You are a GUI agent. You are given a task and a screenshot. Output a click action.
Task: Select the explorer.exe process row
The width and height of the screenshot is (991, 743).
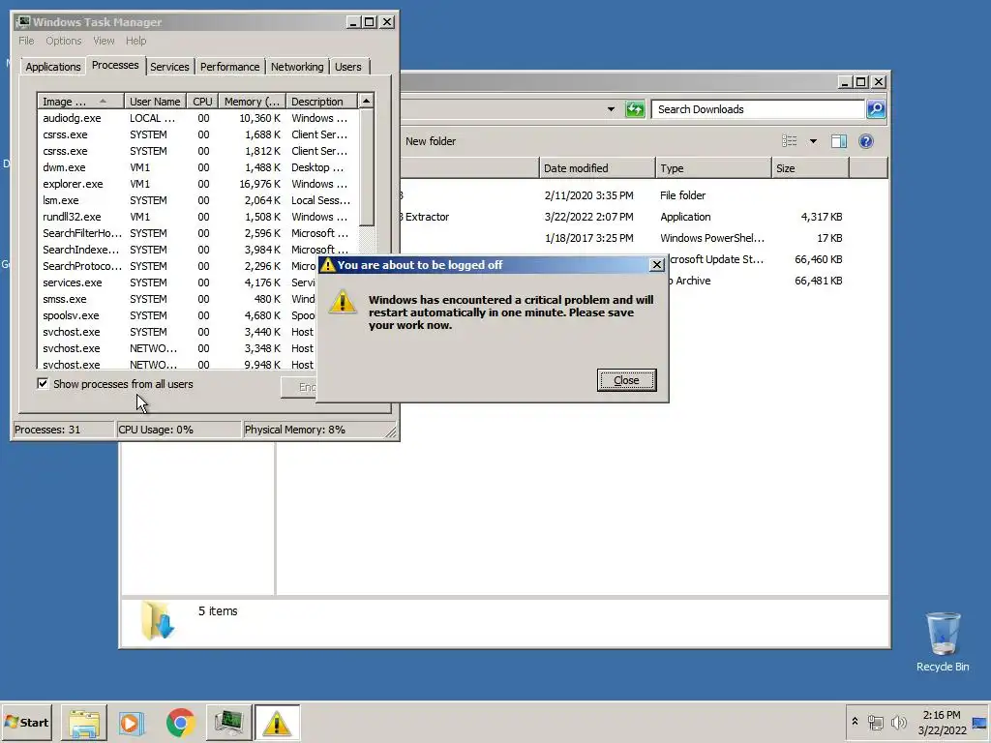[x=197, y=184]
